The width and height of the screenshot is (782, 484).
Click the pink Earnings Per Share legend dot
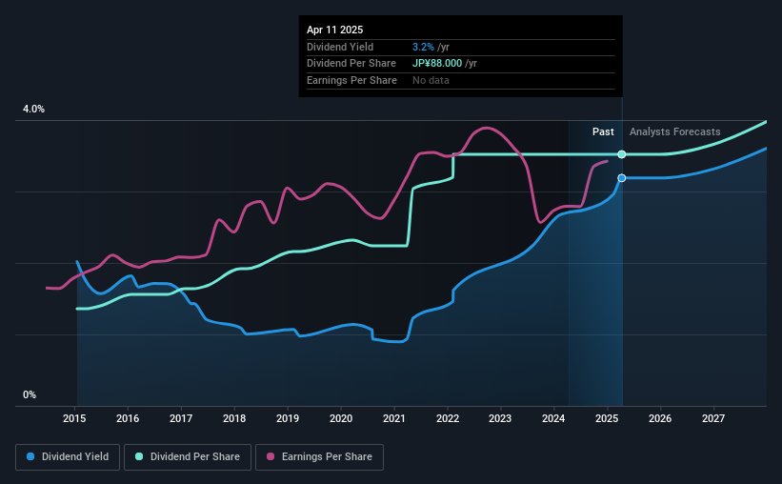tap(271, 456)
